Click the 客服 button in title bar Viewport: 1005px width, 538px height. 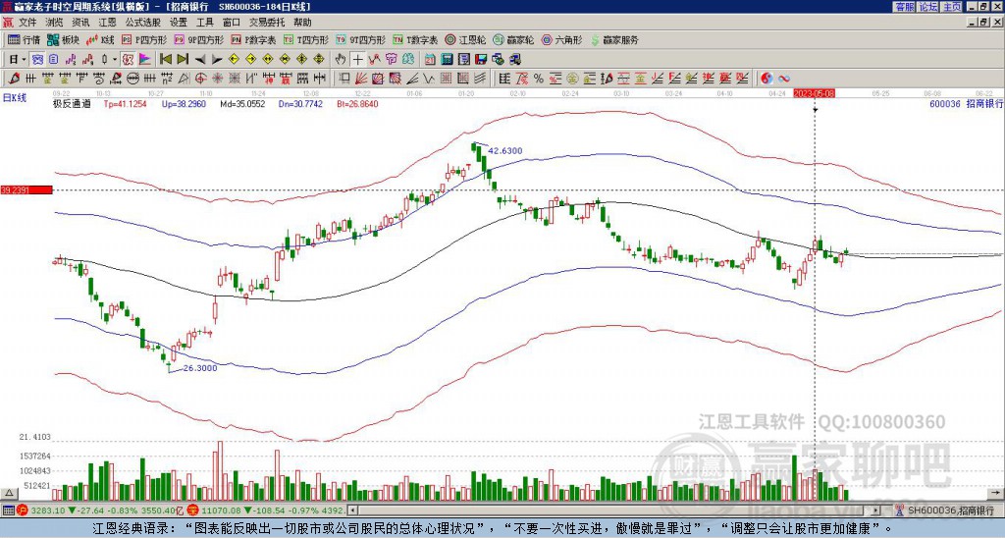point(904,7)
